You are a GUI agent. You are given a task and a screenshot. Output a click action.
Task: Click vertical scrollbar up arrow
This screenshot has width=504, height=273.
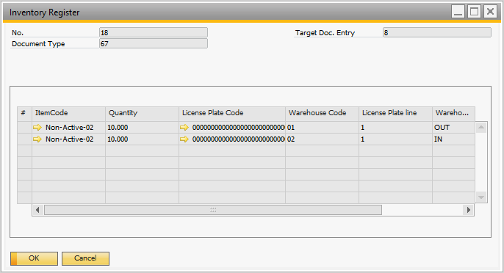click(481, 128)
